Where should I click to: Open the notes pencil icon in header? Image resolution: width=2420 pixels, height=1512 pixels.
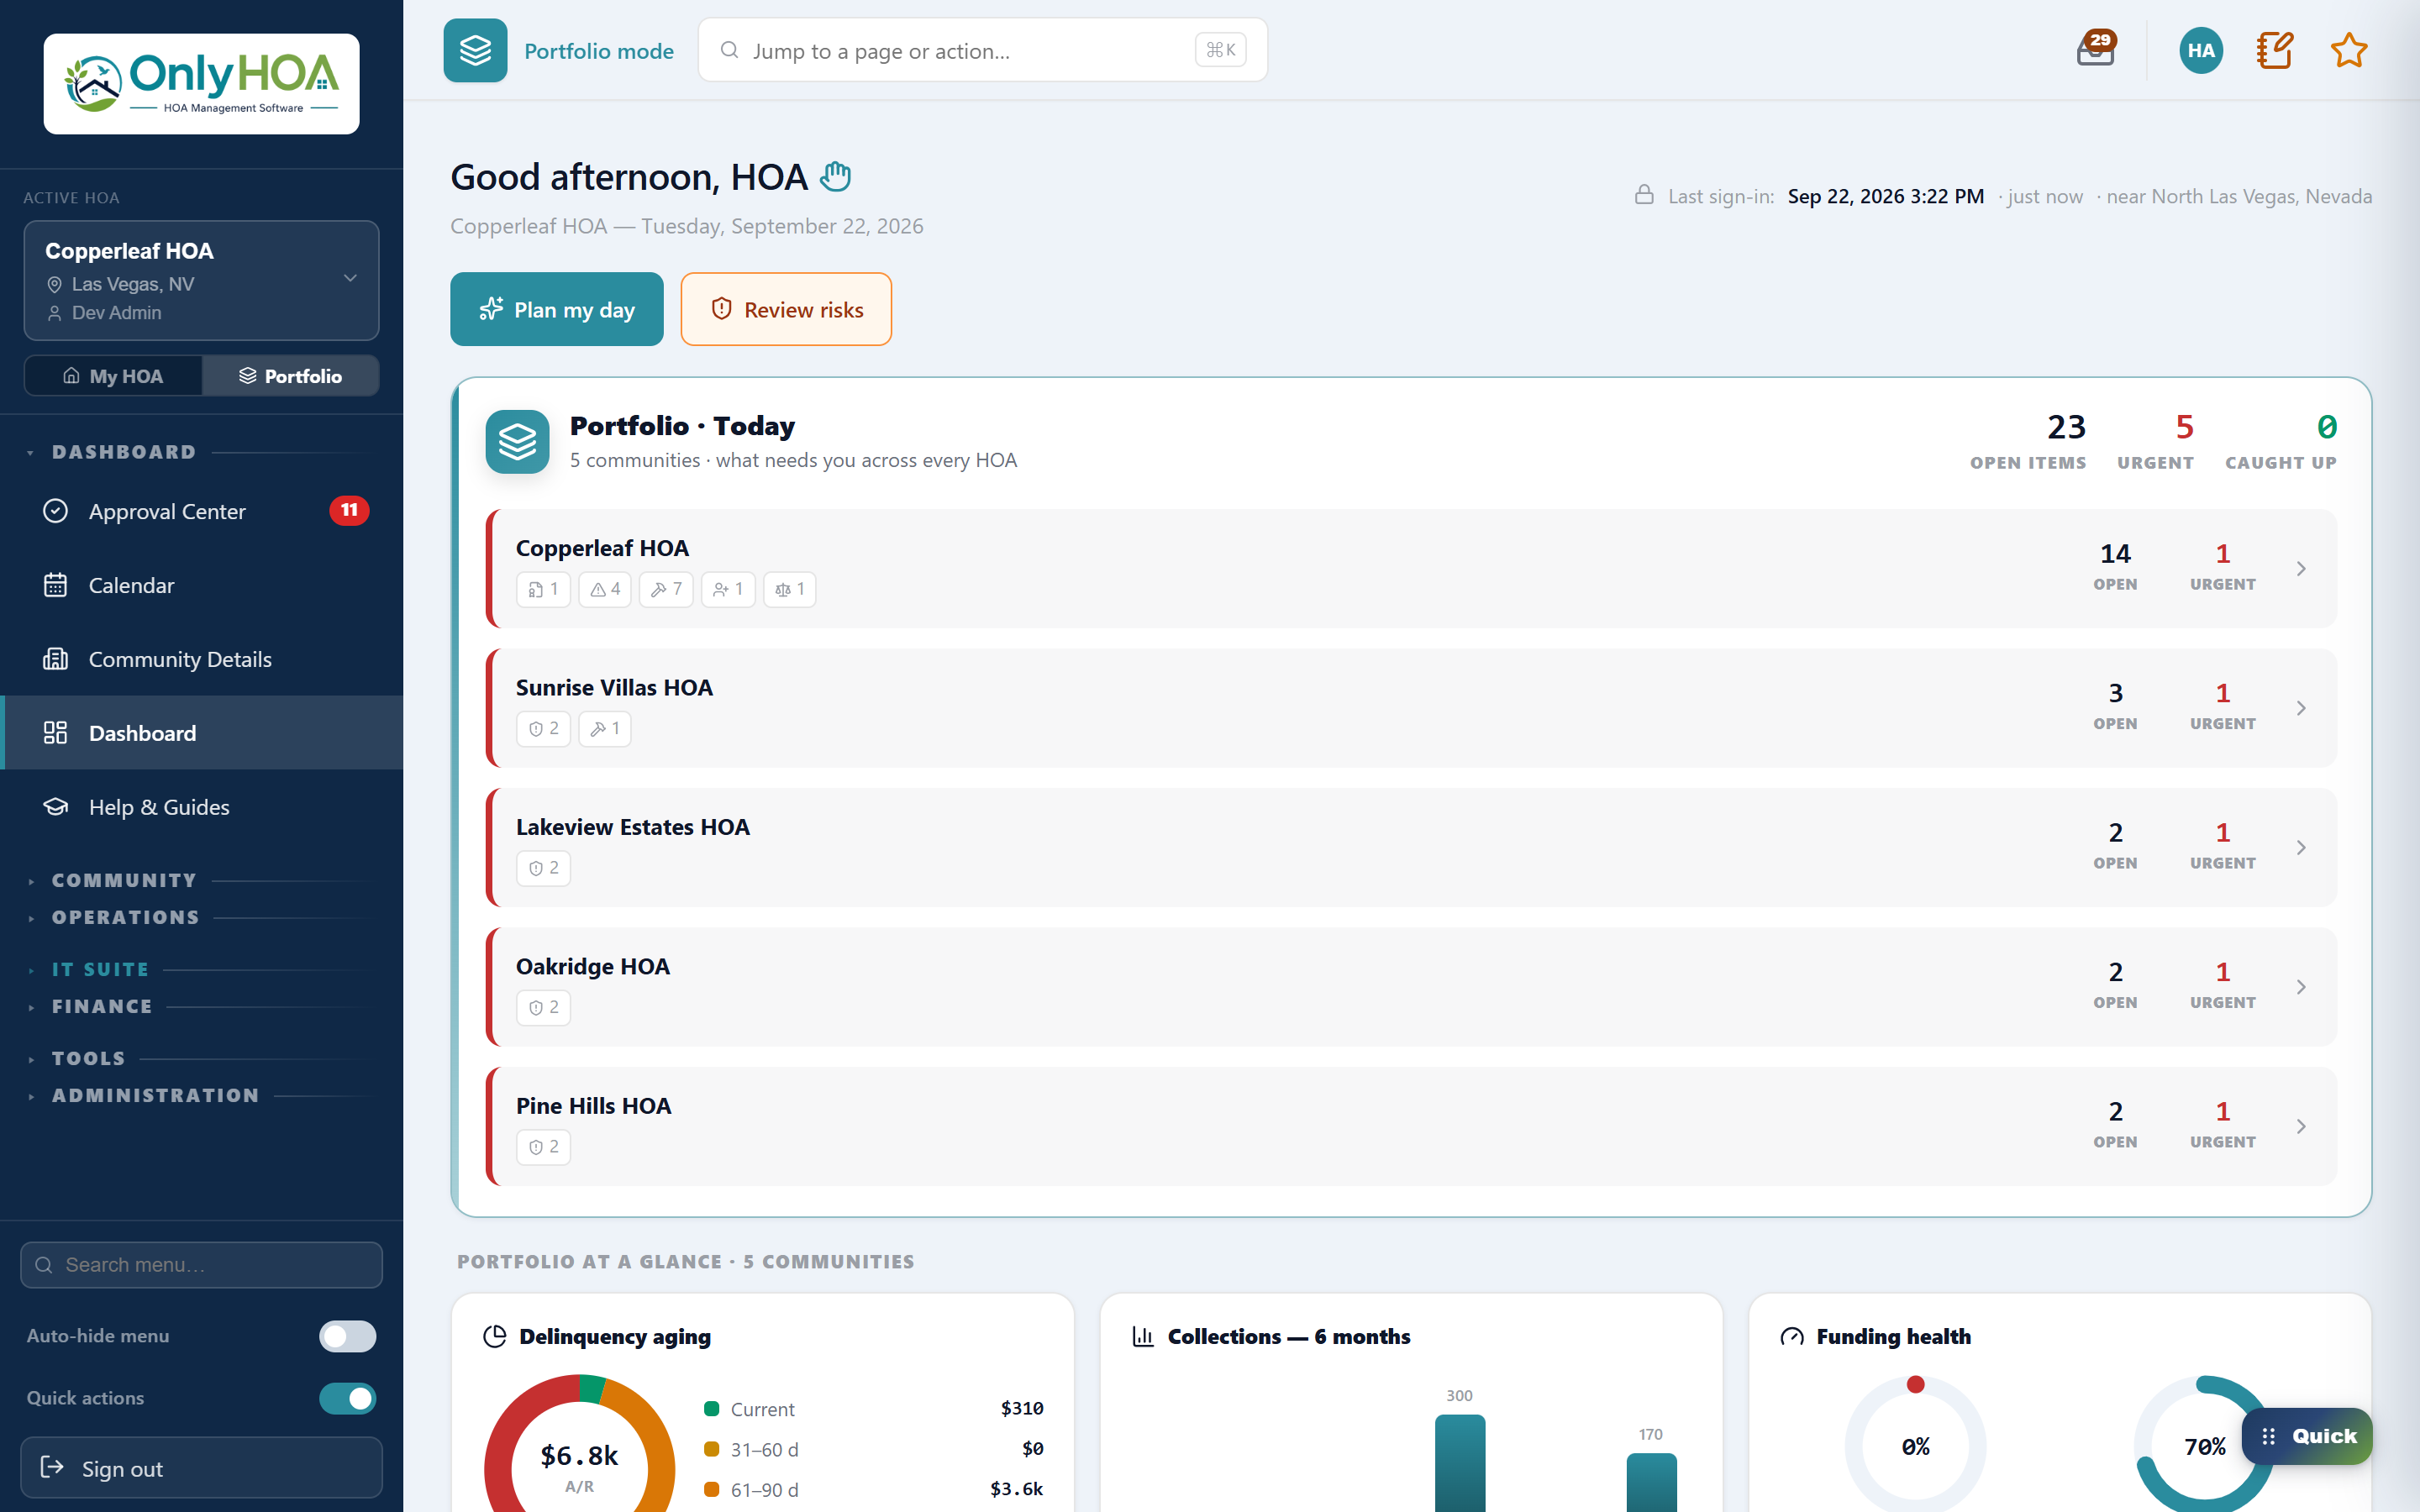pos(2274,50)
